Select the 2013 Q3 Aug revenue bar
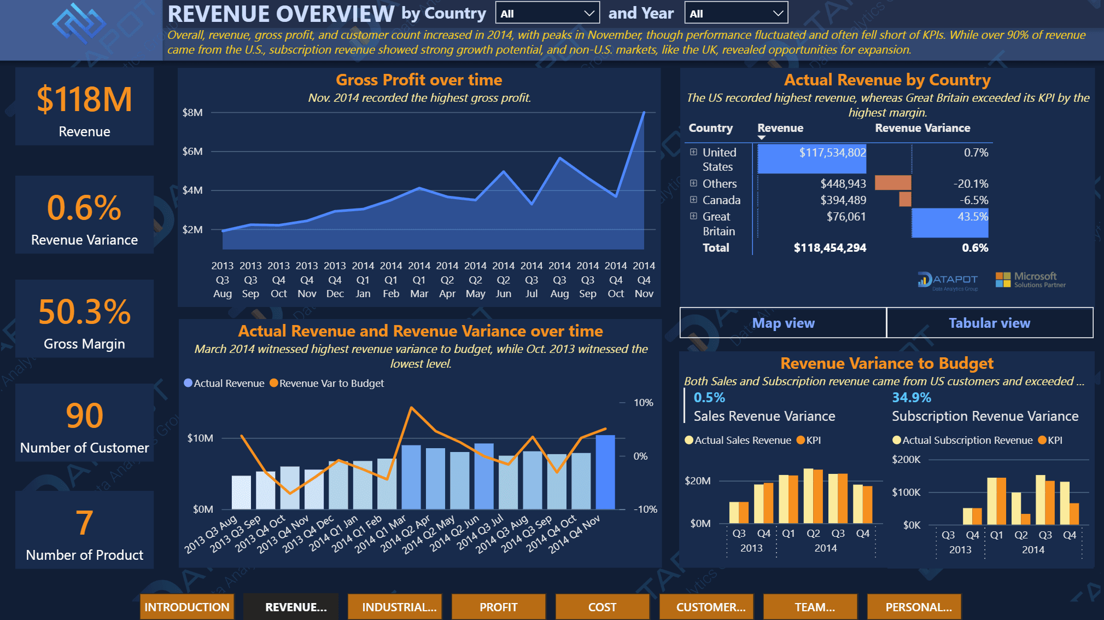 click(241, 492)
